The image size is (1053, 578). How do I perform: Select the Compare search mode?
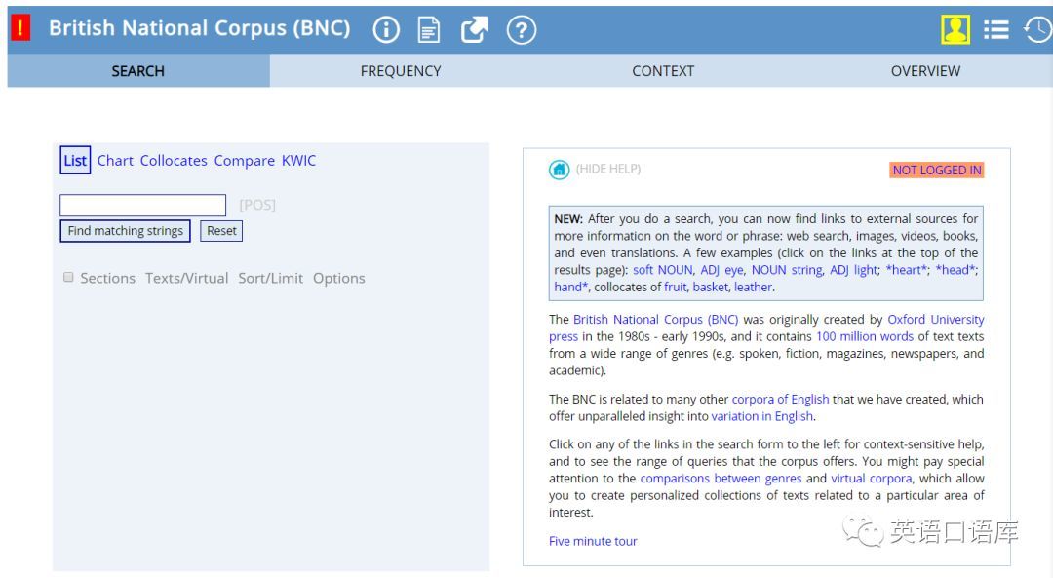245,161
